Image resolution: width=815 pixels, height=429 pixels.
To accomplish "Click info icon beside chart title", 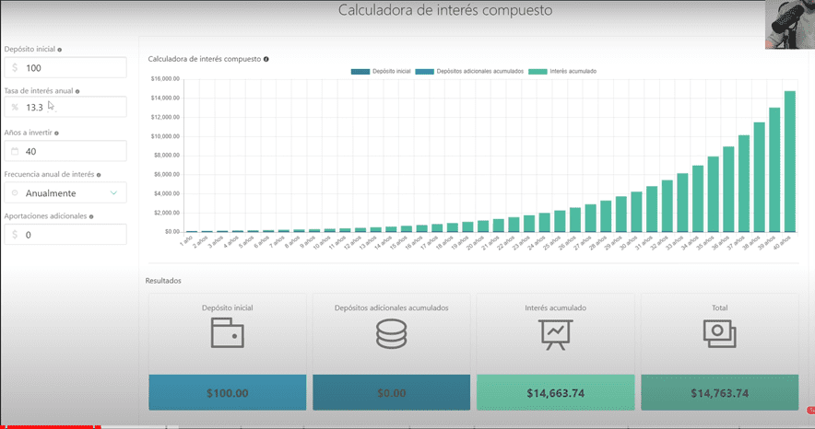I will (x=266, y=59).
